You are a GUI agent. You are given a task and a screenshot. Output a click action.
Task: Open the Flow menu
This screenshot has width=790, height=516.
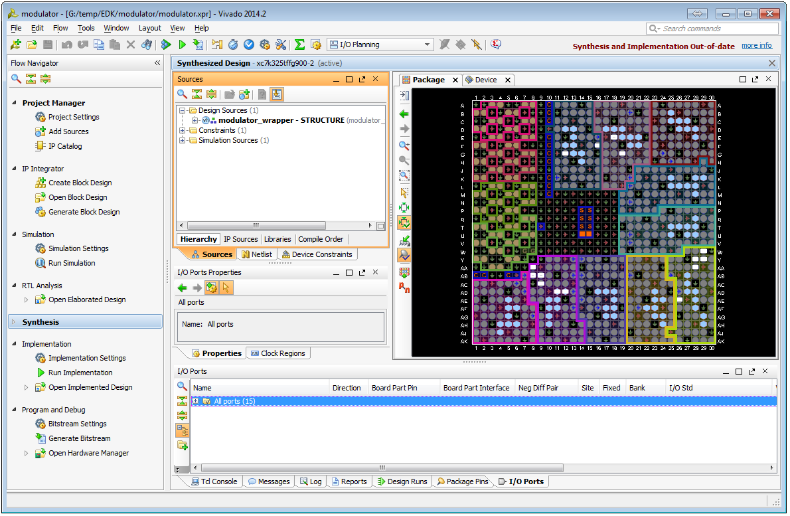tap(60, 28)
